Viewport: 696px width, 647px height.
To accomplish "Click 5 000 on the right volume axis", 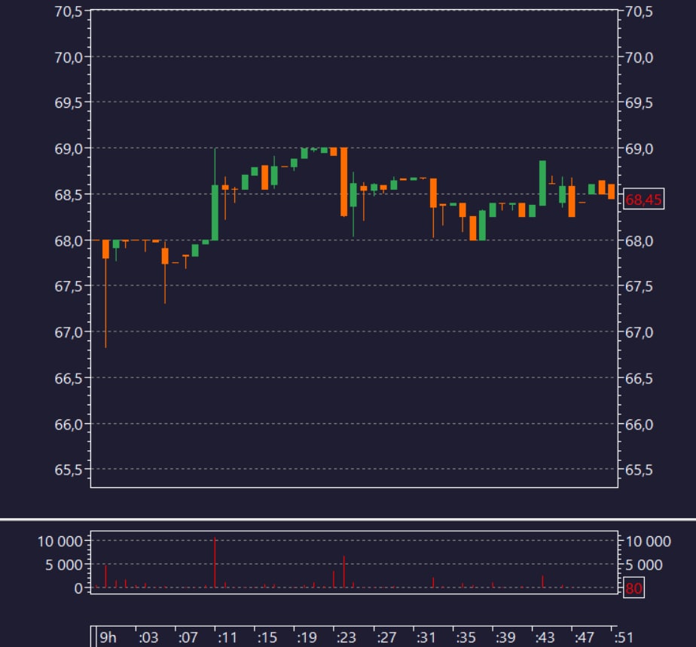I will tap(644, 564).
